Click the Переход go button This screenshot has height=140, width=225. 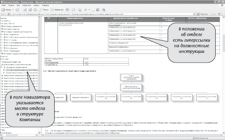(202, 14)
